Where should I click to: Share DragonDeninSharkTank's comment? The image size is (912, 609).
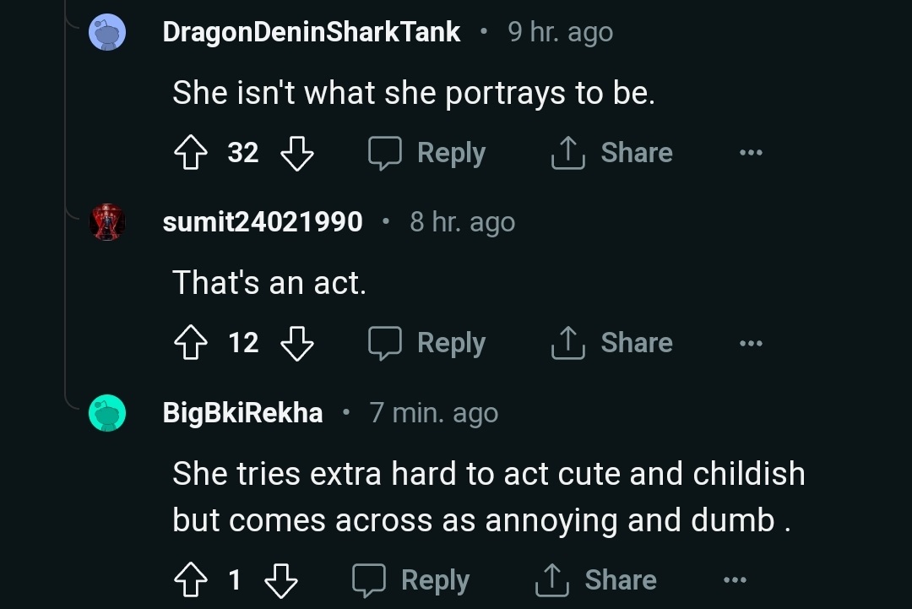click(x=612, y=154)
